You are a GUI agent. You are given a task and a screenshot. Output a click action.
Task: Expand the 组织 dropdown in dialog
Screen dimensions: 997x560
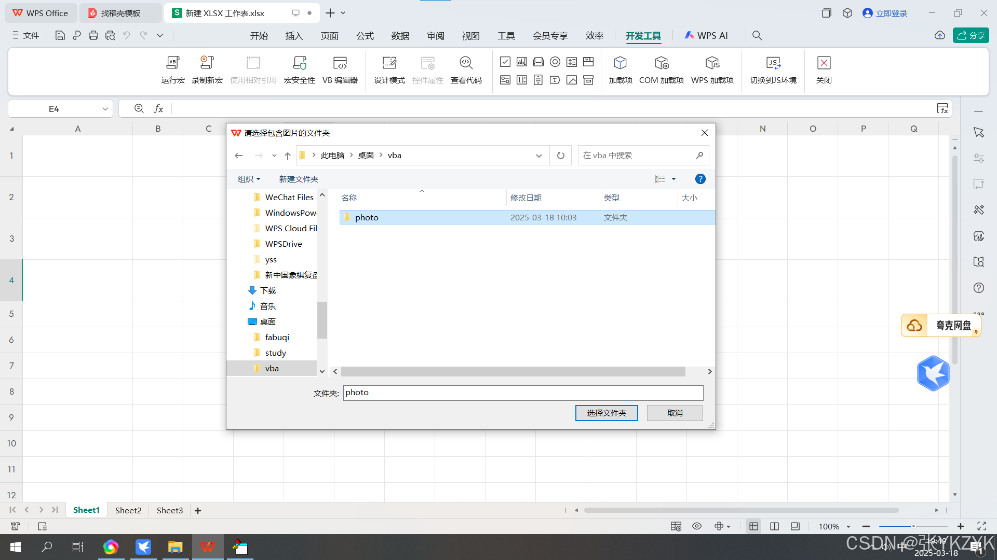coord(249,179)
